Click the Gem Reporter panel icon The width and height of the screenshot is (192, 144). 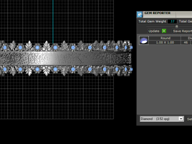(x=140, y=14)
